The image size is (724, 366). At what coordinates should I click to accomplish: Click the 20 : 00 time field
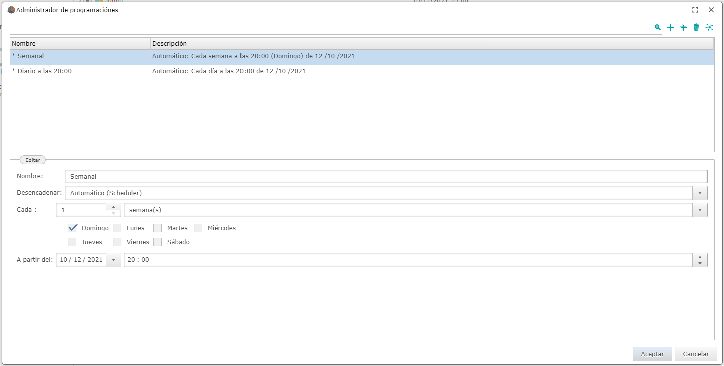(408, 260)
